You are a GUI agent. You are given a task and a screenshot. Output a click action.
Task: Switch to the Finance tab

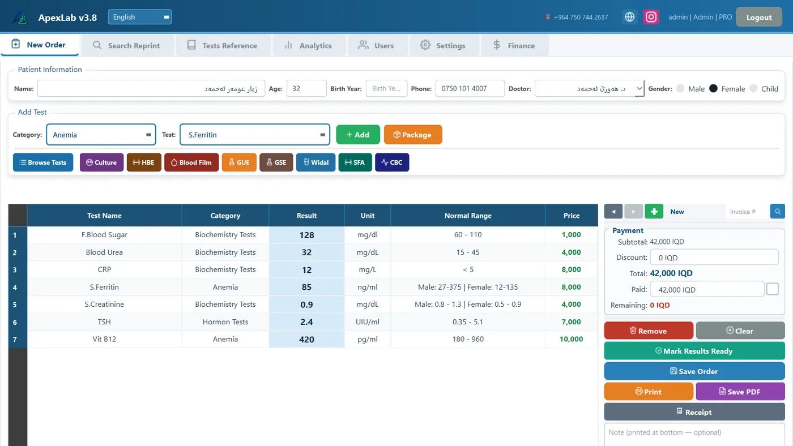(514, 45)
